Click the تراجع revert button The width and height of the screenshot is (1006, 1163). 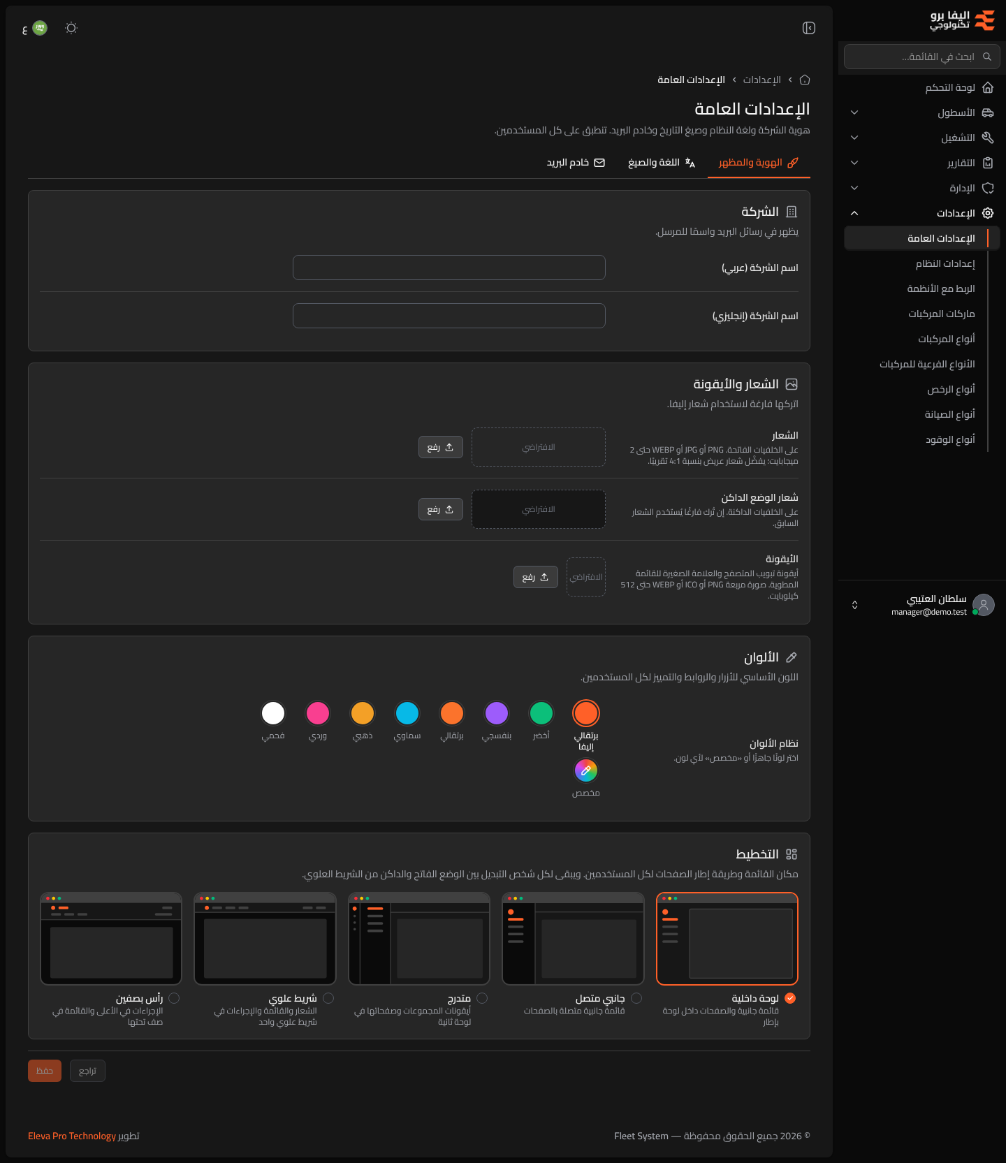point(87,1071)
